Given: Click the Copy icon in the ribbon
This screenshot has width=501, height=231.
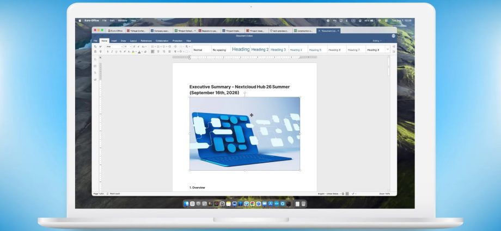Looking at the screenshot, I should [x=95, y=47].
